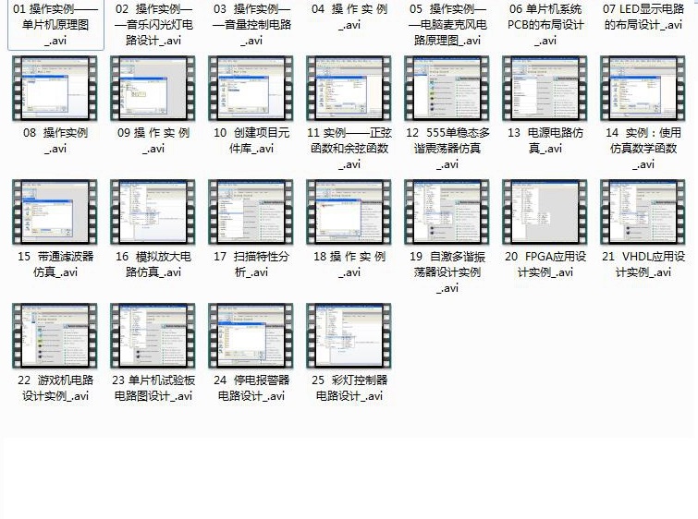Select the 14 使用仿真数学函数 video icon

pyautogui.click(x=643, y=88)
